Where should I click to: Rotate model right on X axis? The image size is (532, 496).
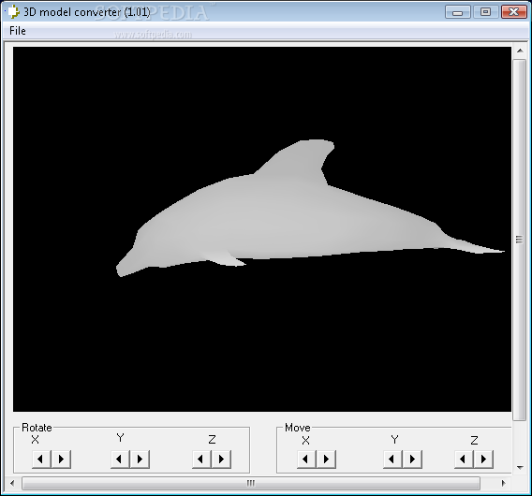click(x=61, y=460)
